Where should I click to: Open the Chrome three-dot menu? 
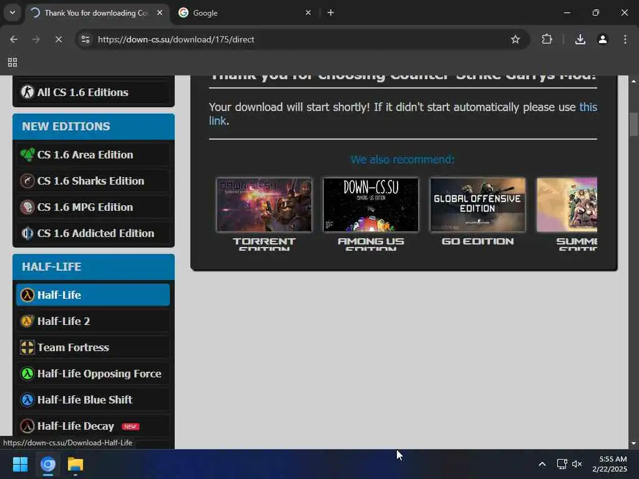625,39
